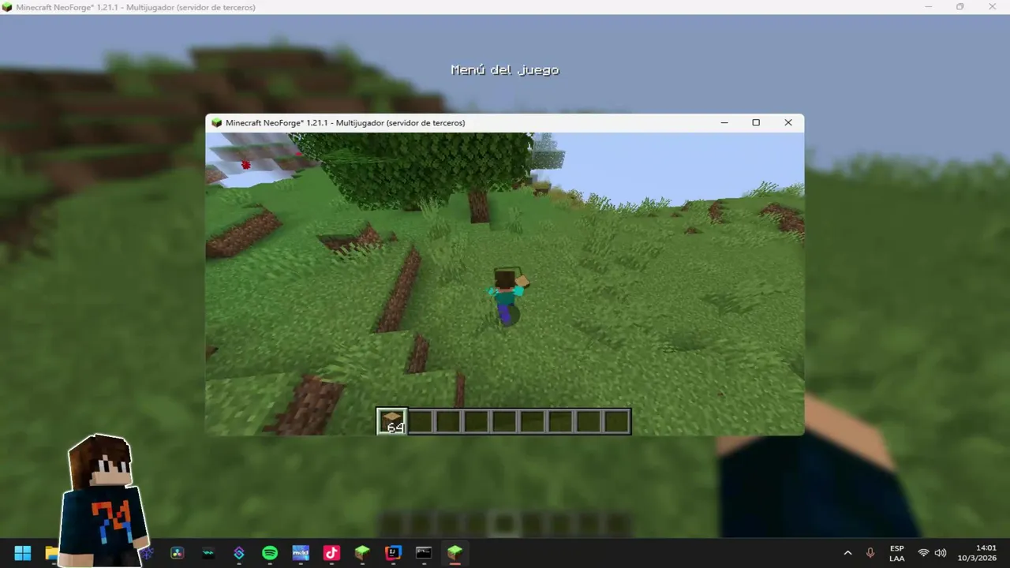Image resolution: width=1010 pixels, height=568 pixels.
Task: Switch to the active Minecraft taskbar icon
Action: [x=454, y=553]
